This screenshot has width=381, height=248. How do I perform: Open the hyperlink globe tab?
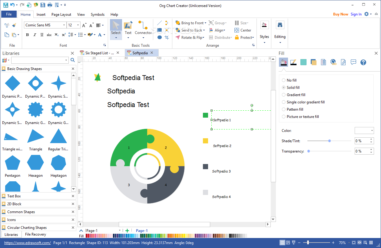pos(333,62)
